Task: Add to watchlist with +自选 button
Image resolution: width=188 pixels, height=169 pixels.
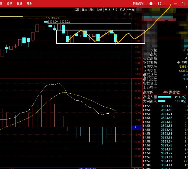Action: [130, 10]
